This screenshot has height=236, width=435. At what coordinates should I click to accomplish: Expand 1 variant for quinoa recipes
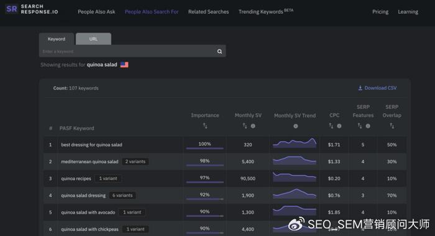(x=108, y=179)
